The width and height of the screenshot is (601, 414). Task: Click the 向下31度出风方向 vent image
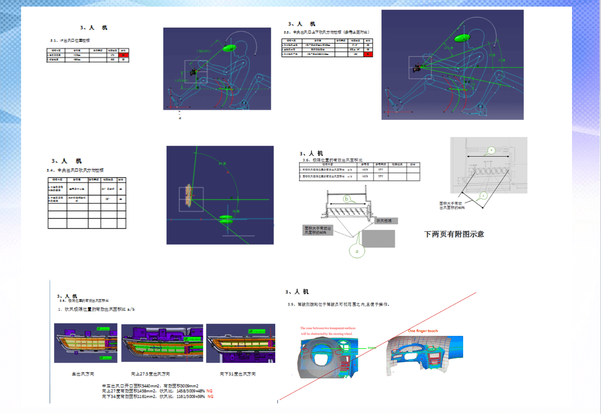point(241,343)
